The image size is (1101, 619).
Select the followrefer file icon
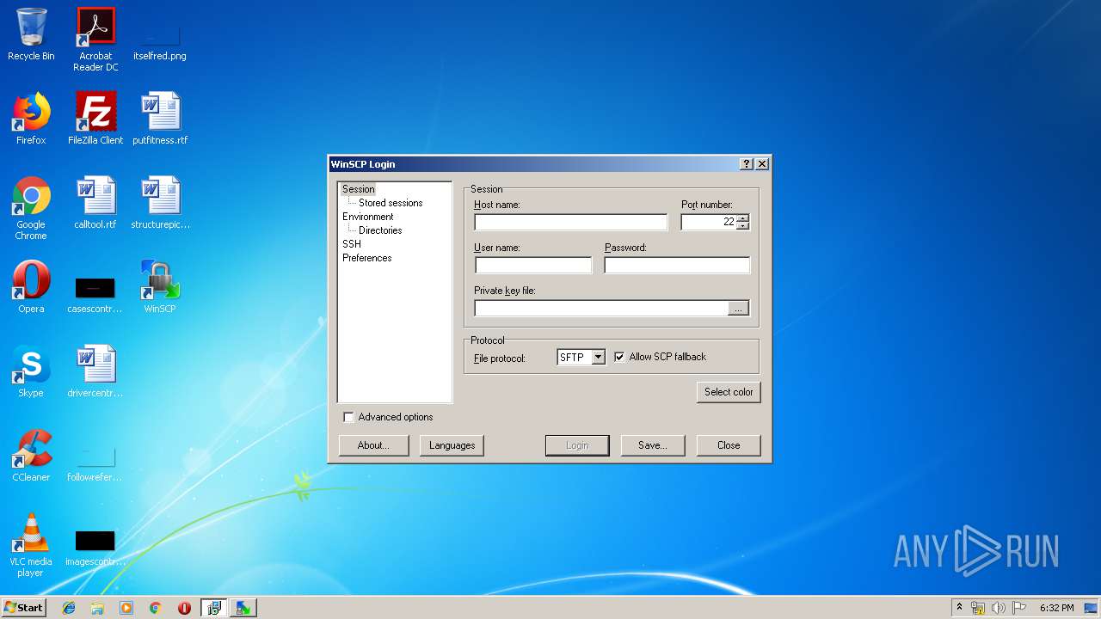[95, 463]
